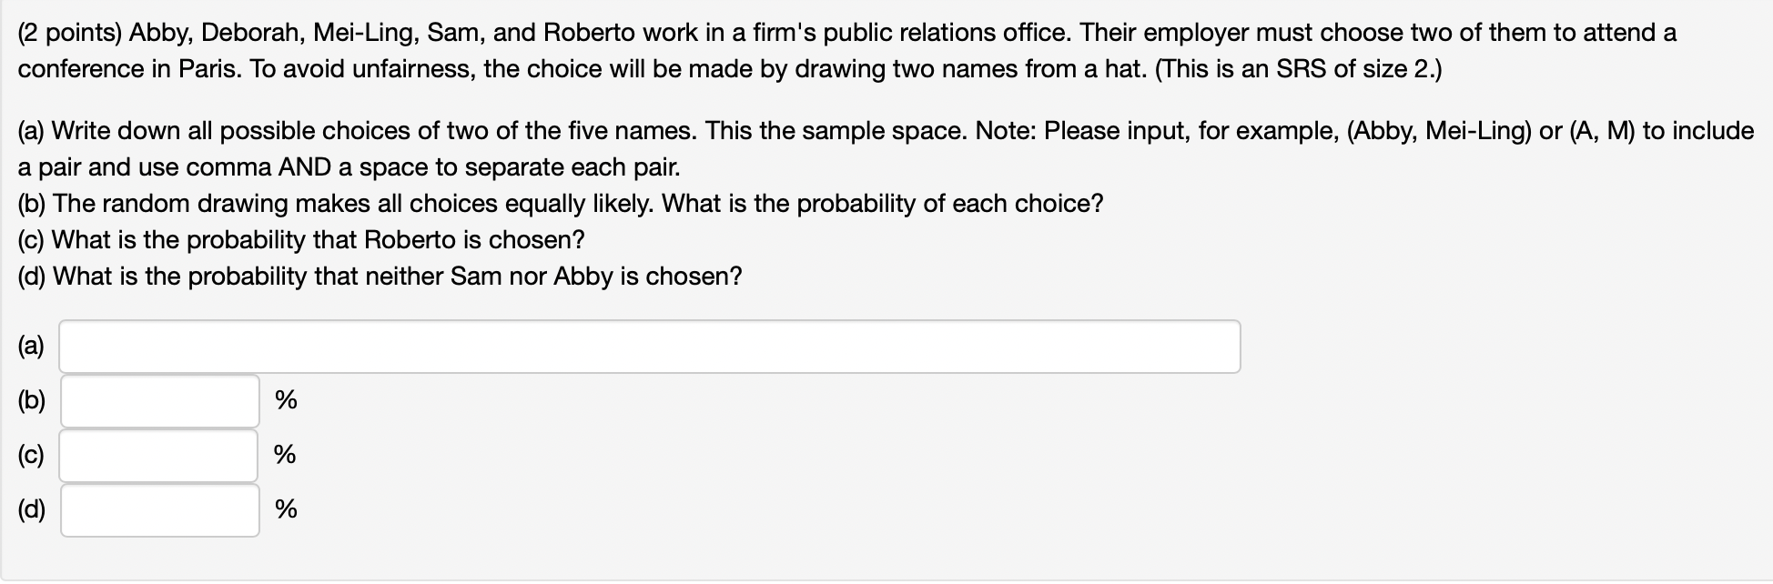The height and width of the screenshot is (584, 1773).
Task: Click the (a) label beside the wide field
Action: [31, 347]
